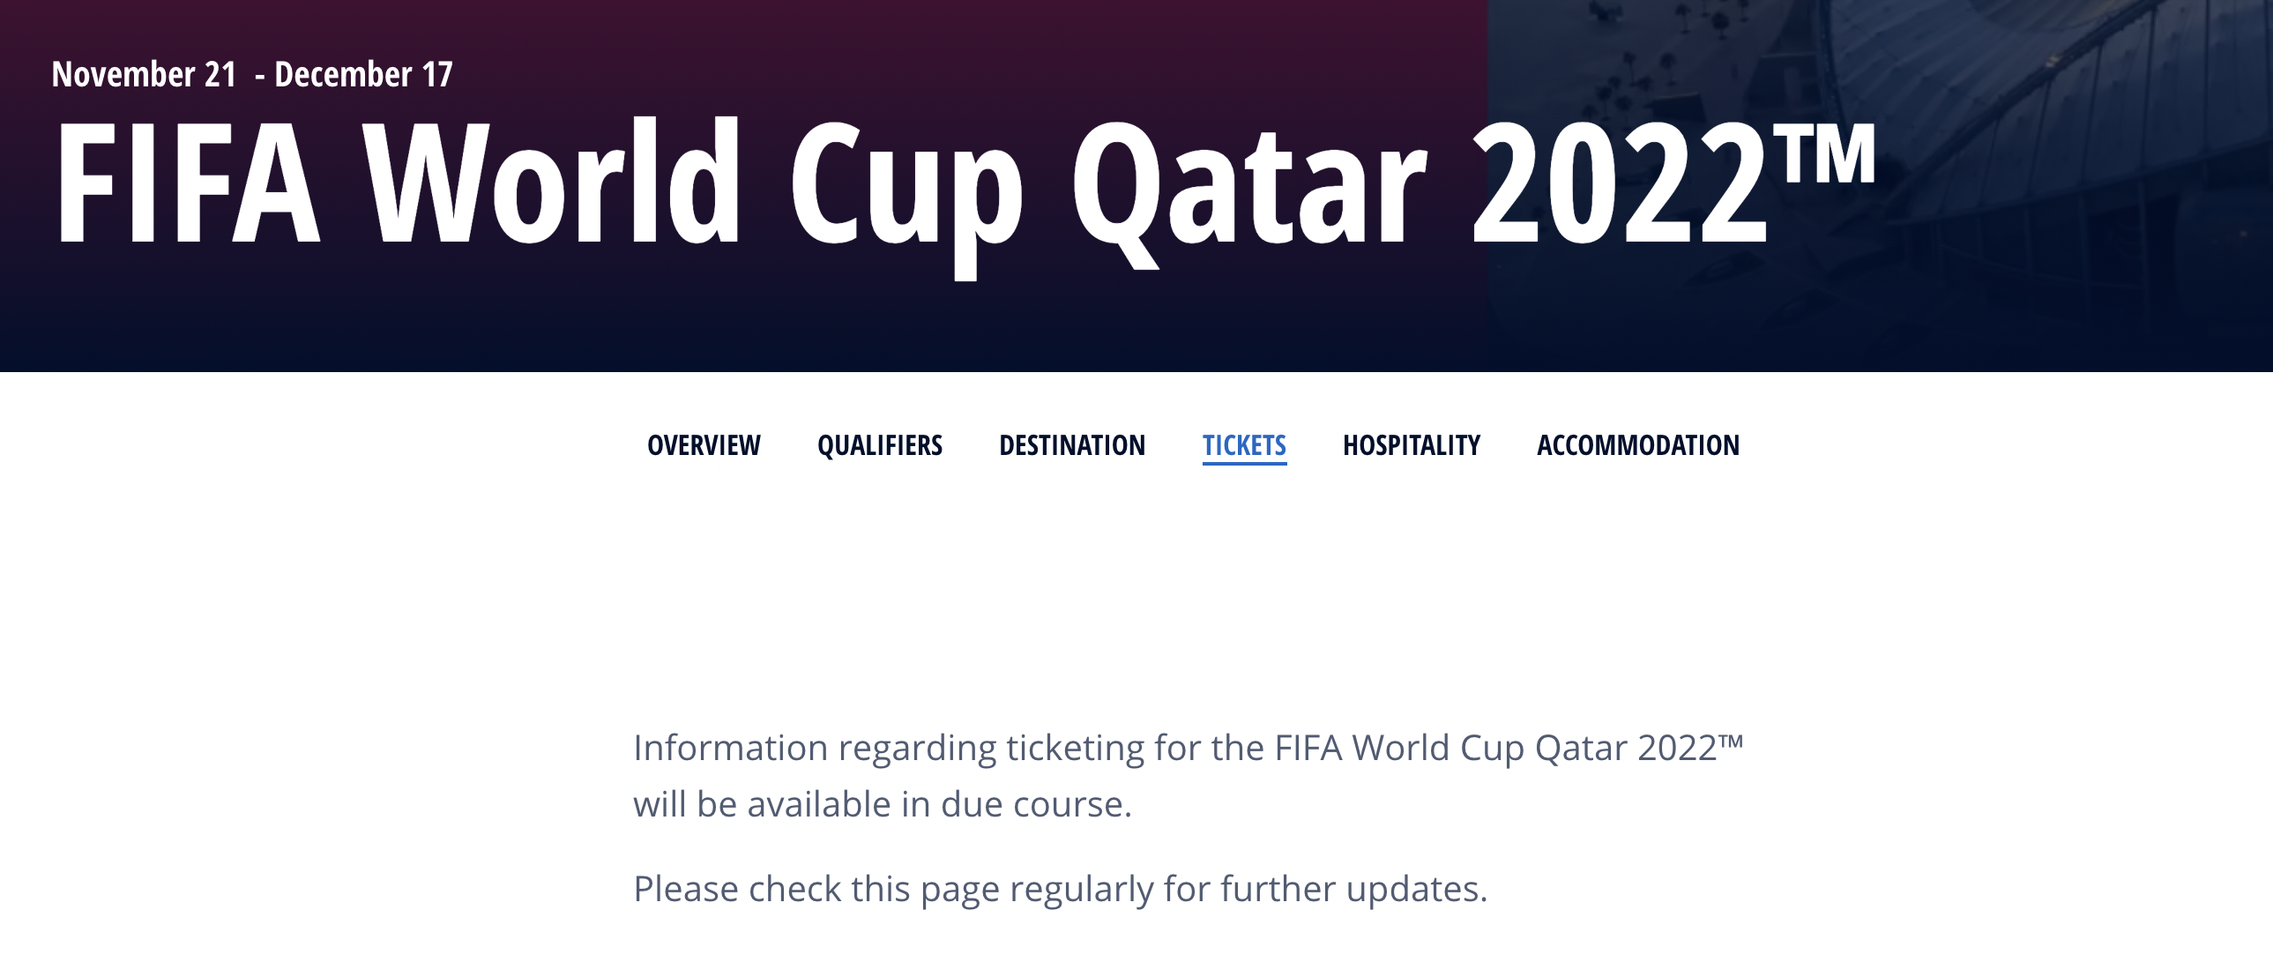Go to the Hospitality tab

pyautogui.click(x=1411, y=444)
